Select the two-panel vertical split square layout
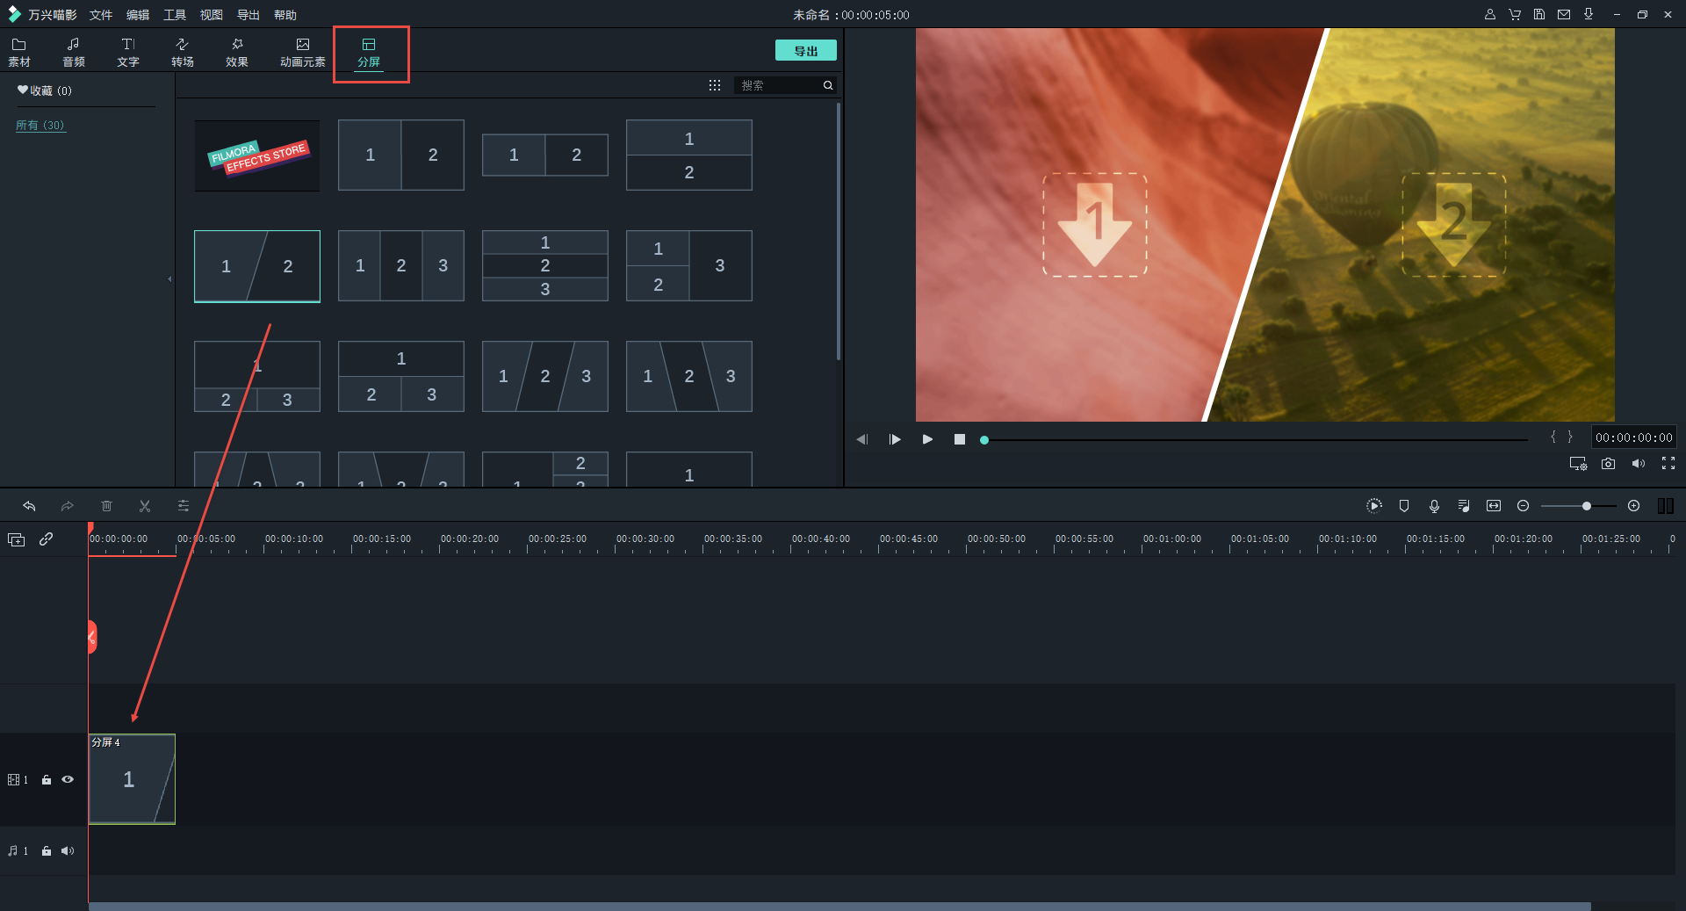Screen dimensions: 1686x911 (x=401, y=155)
